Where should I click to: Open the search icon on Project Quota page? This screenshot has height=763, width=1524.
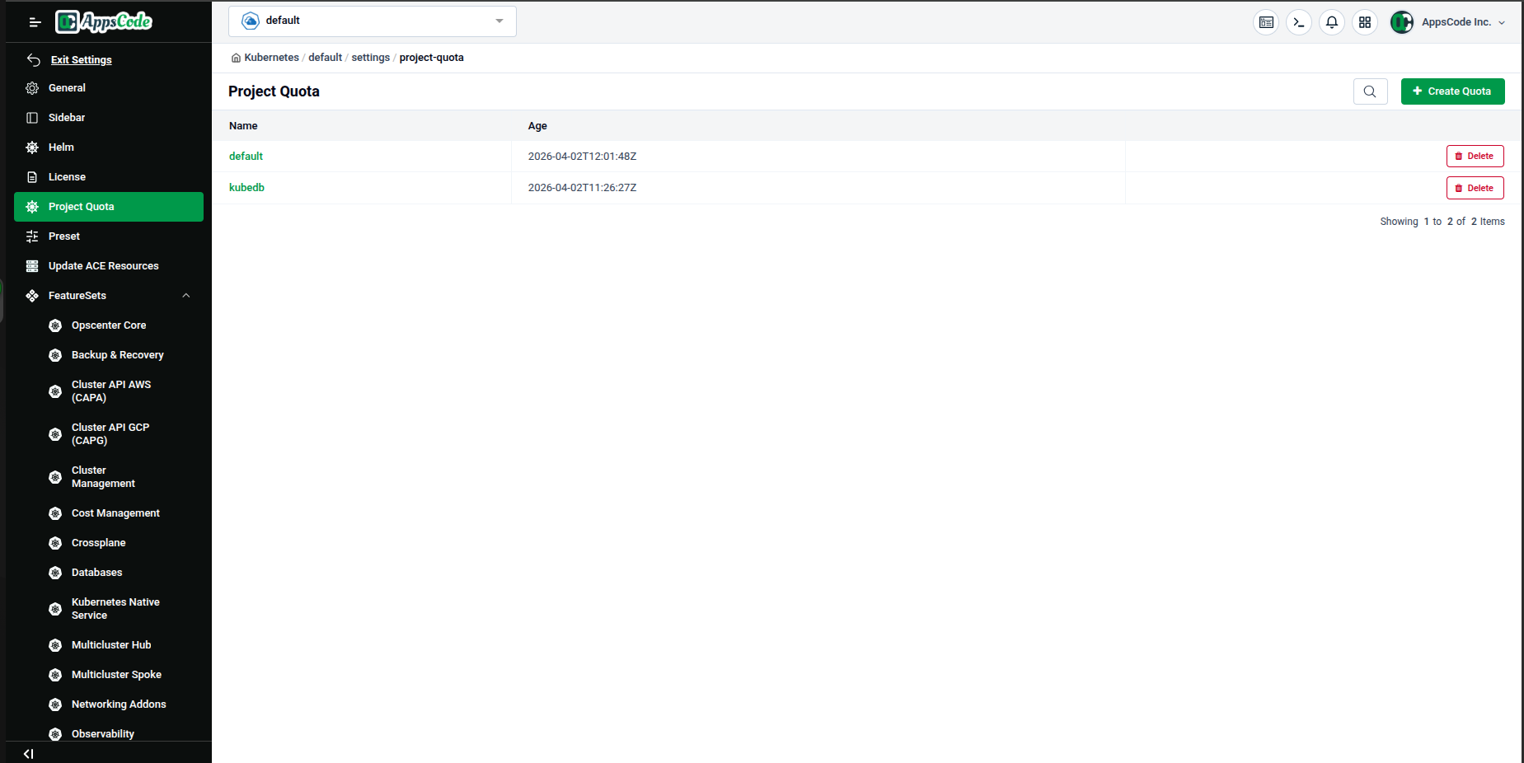point(1370,91)
